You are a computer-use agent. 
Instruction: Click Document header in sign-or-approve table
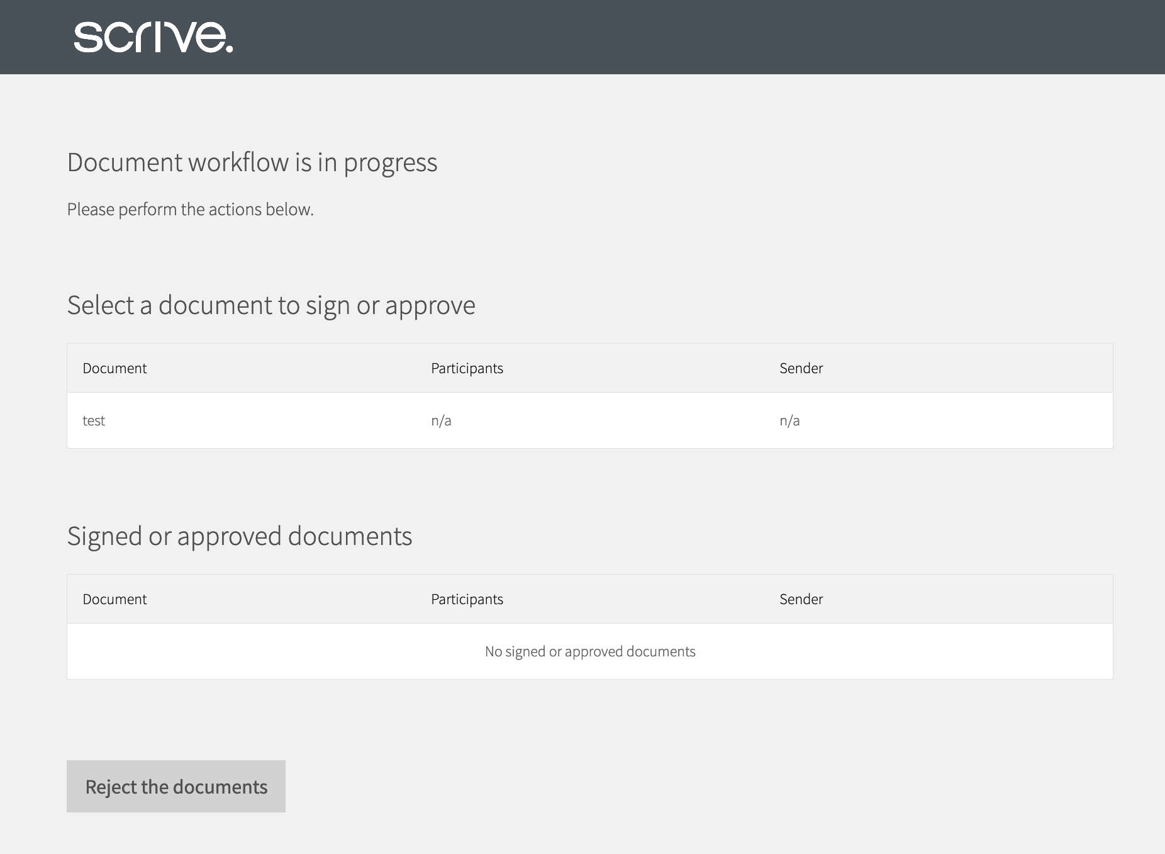[x=114, y=368]
